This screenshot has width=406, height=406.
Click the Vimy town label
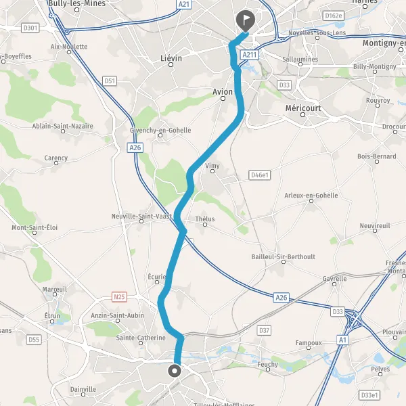tap(212, 166)
